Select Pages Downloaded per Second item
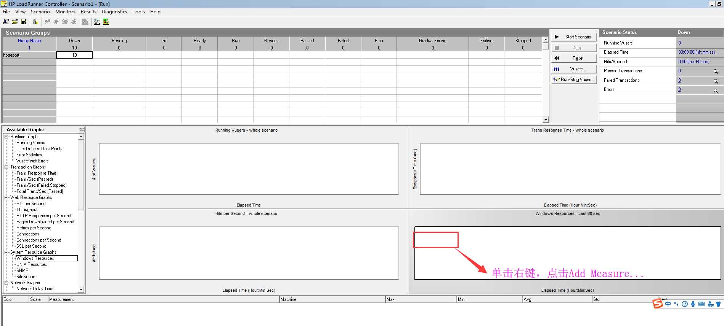724x326 pixels. point(45,222)
